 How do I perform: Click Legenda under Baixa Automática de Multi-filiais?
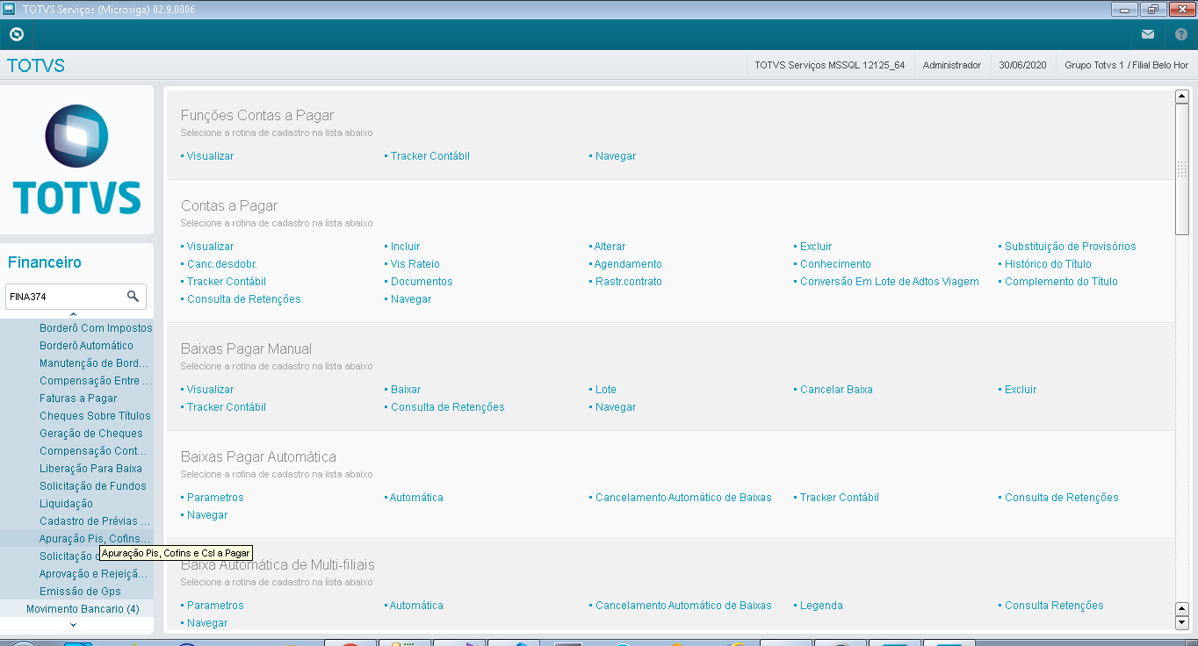tap(821, 606)
